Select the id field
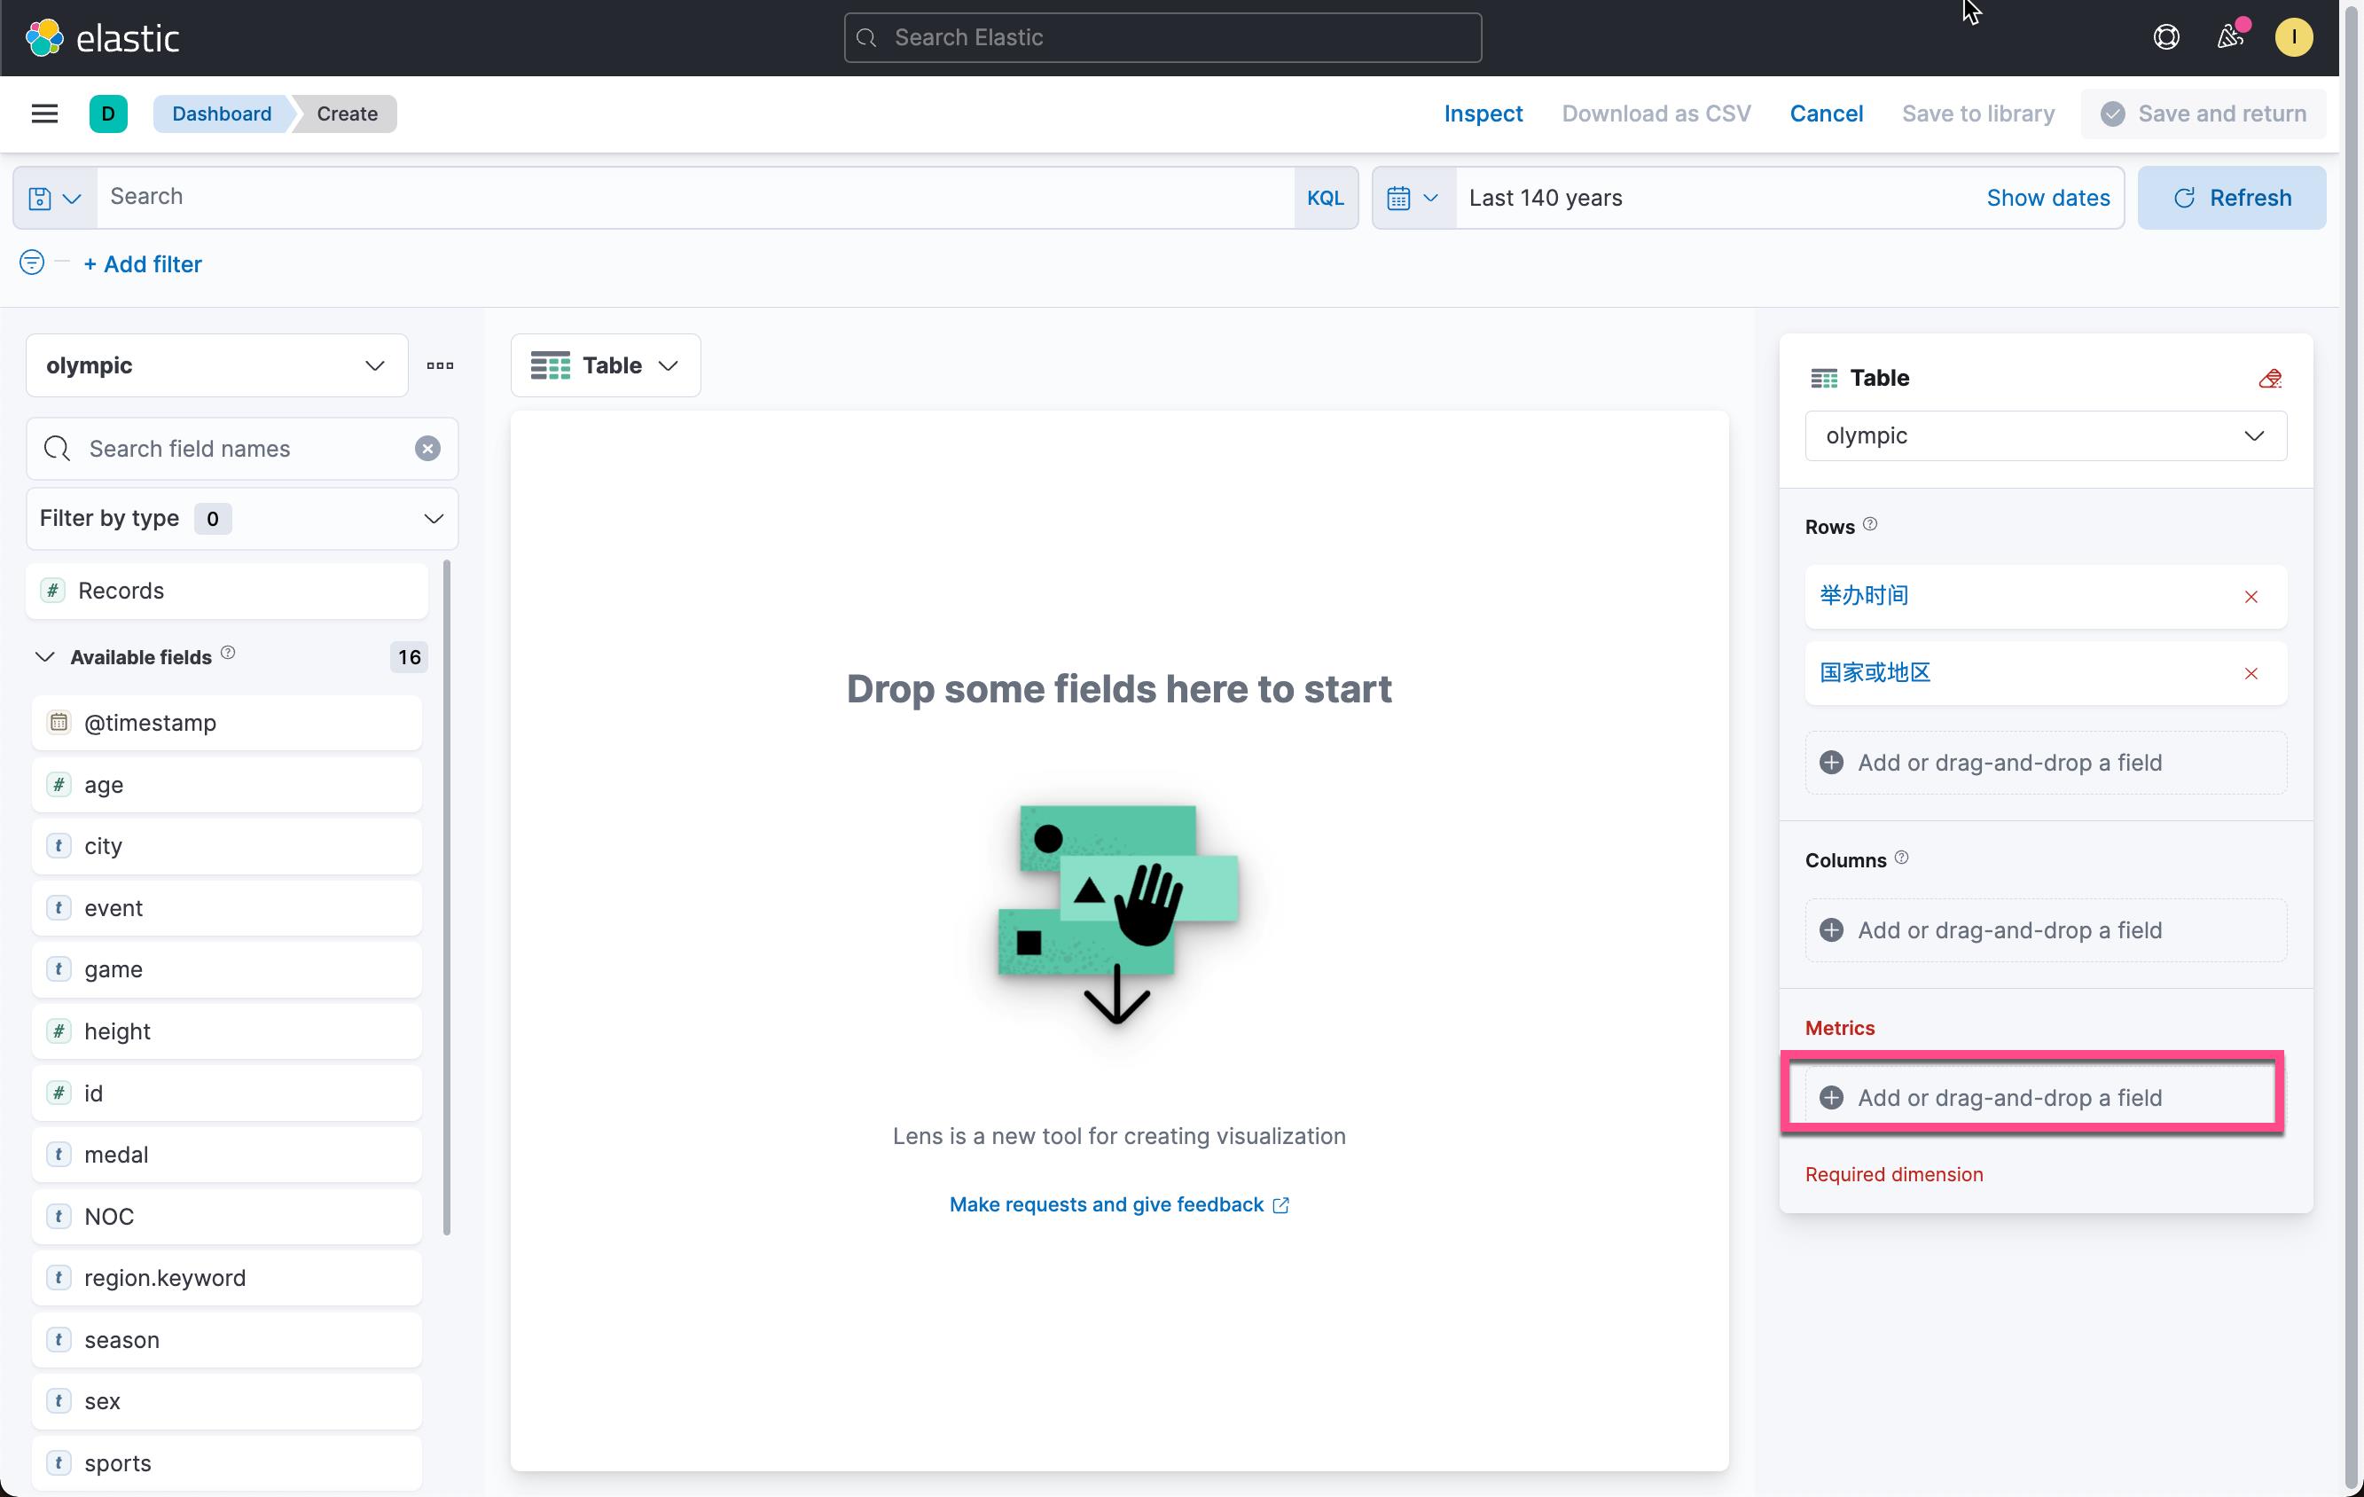This screenshot has width=2364, height=1497. click(227, 1093)
